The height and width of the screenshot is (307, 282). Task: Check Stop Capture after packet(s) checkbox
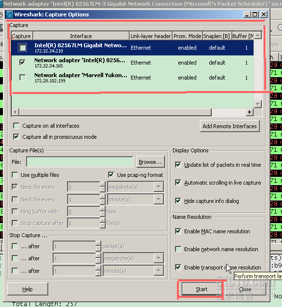(x=15, y=246)
